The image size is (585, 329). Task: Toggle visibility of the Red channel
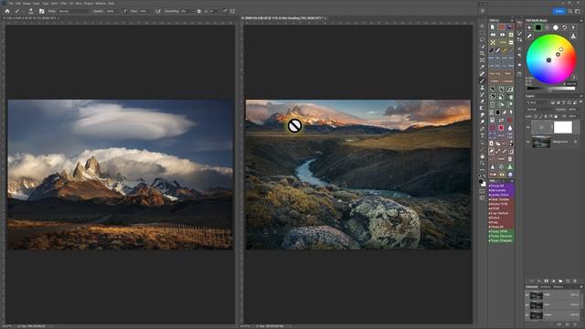pyautogui.click(x=526, y=304)
